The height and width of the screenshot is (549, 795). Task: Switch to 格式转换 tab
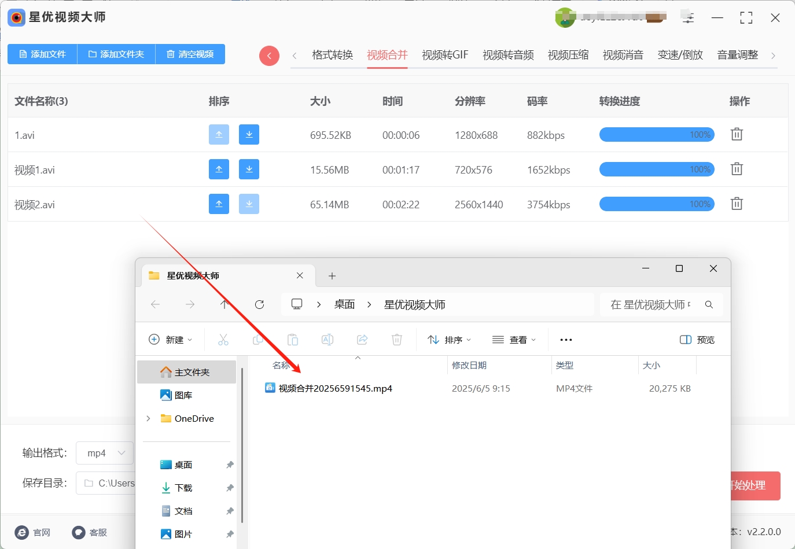[x=332, y=55]
